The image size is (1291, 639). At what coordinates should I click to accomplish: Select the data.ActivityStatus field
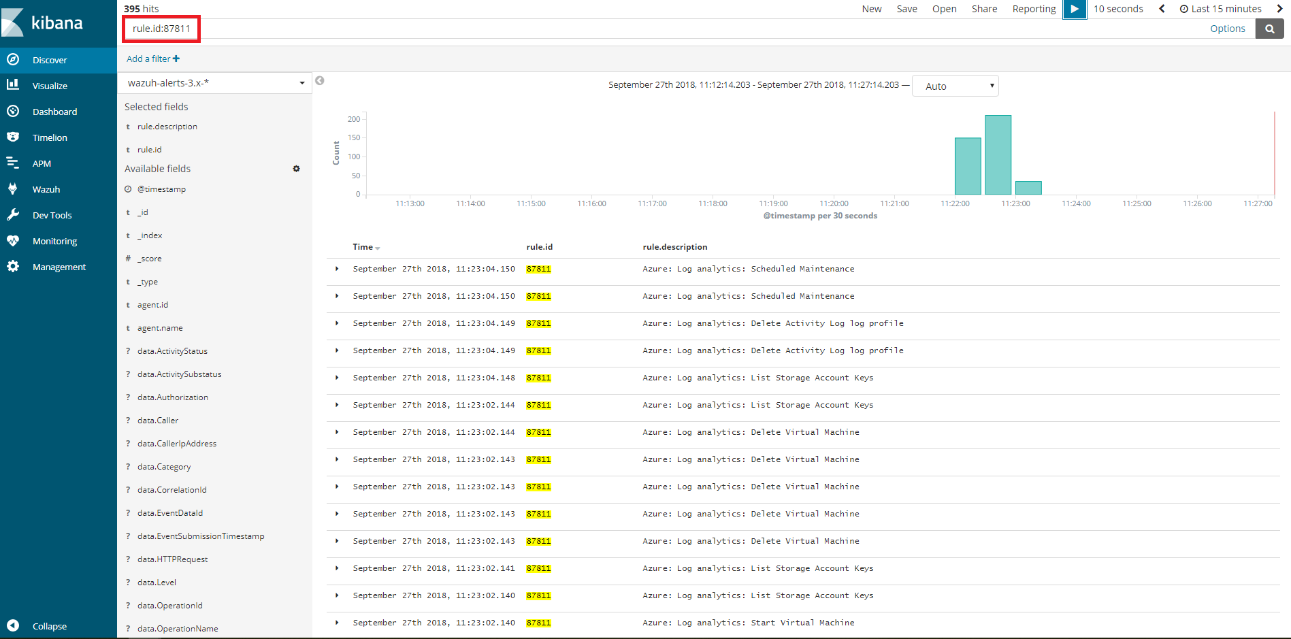172,351
